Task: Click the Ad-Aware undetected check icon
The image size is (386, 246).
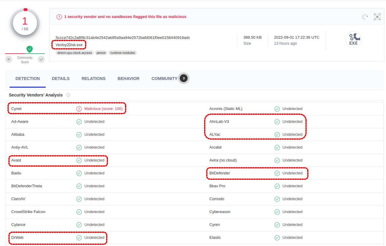Action: pos(79,122)
